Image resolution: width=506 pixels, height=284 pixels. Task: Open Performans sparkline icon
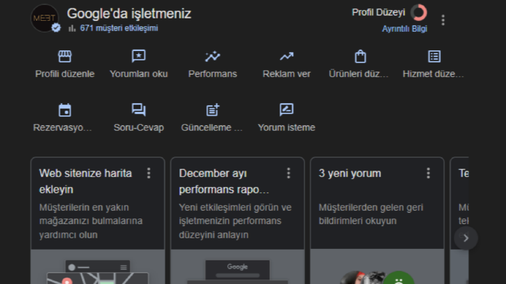pyautogui.click(x=212, y=56)
